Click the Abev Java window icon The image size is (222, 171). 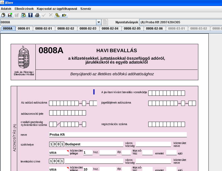click(x=2, y=2)
